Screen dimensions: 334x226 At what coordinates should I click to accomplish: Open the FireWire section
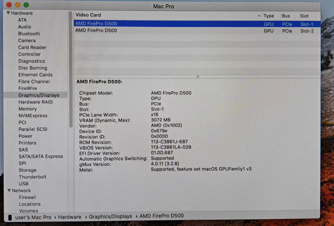(28, 88)
